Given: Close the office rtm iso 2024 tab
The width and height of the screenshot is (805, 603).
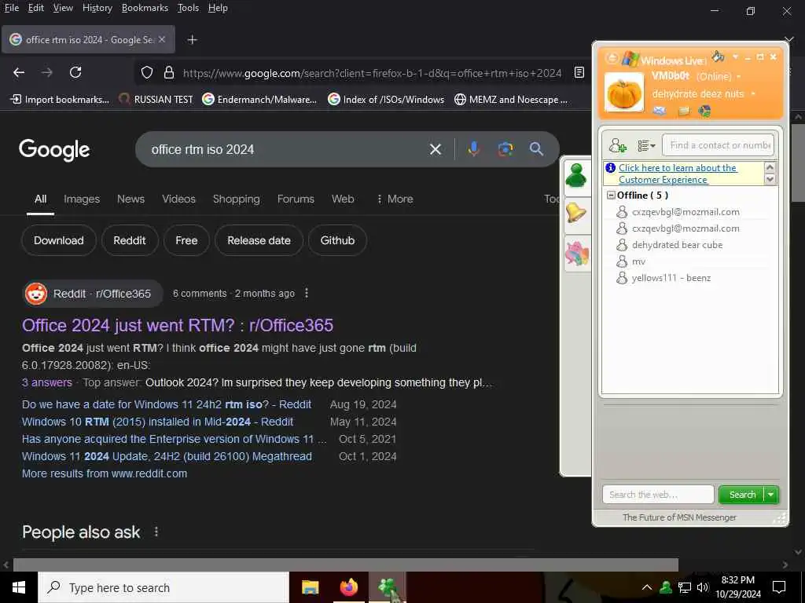Looking at the screenshot, I should (x=162, y=39).
